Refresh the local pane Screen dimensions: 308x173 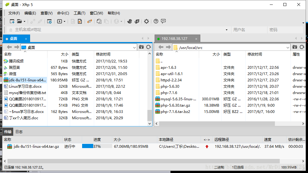coord(149,47)
